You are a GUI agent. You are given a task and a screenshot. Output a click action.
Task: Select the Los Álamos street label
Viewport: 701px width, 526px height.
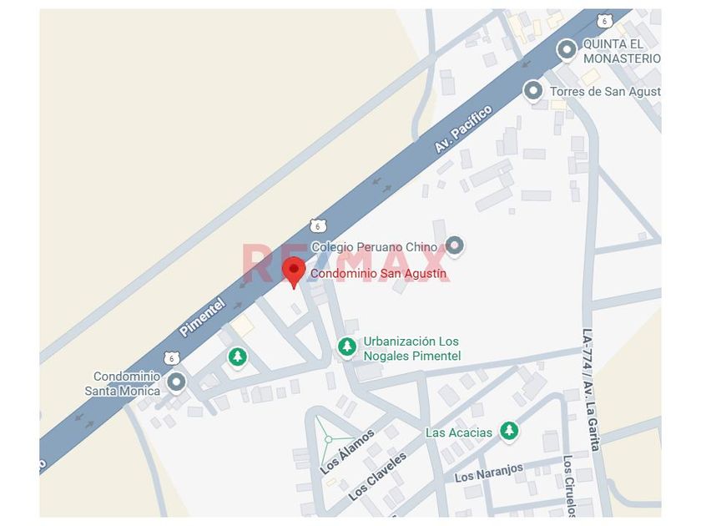pyautogui.click(x=347, y=453)
